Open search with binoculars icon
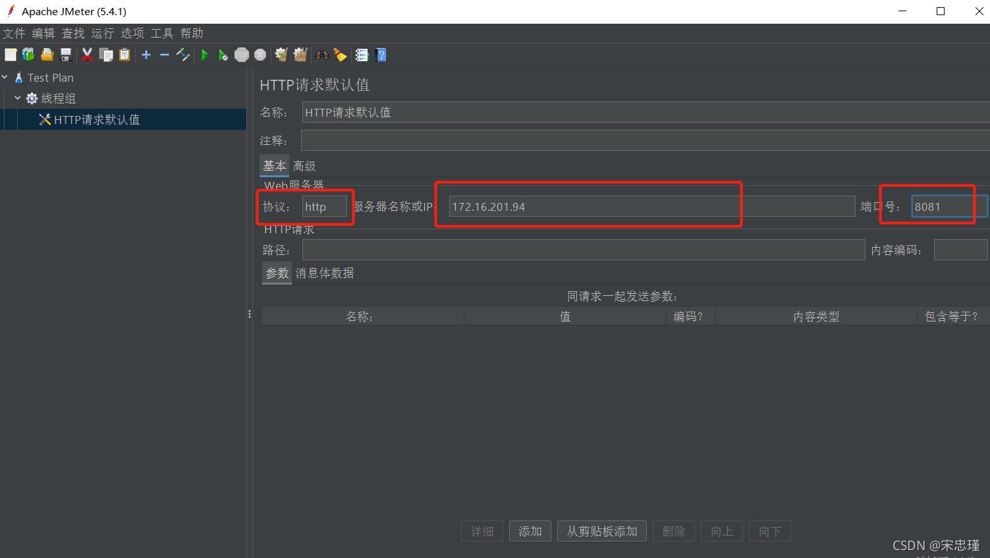The height and width of the screenshot is (558, 990). coord(322,55)
